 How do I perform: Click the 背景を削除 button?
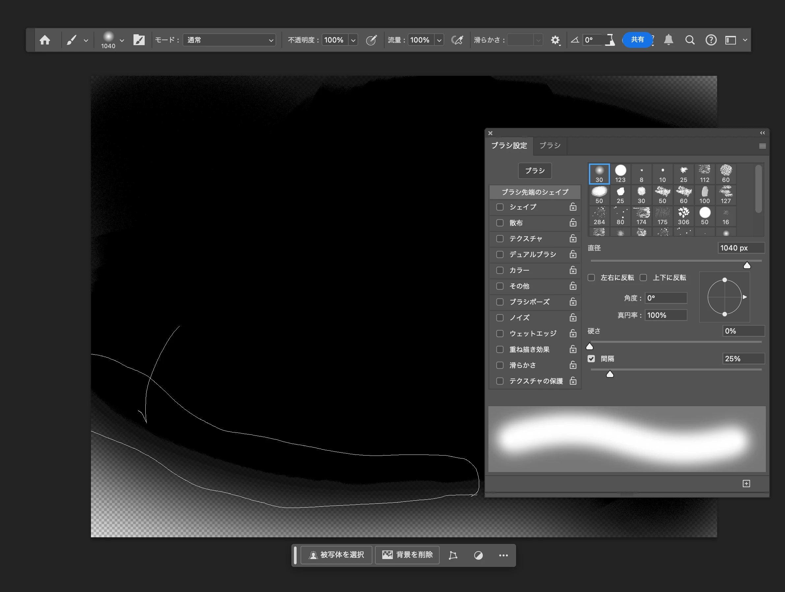pyautogui.click(x=407, y=555)
